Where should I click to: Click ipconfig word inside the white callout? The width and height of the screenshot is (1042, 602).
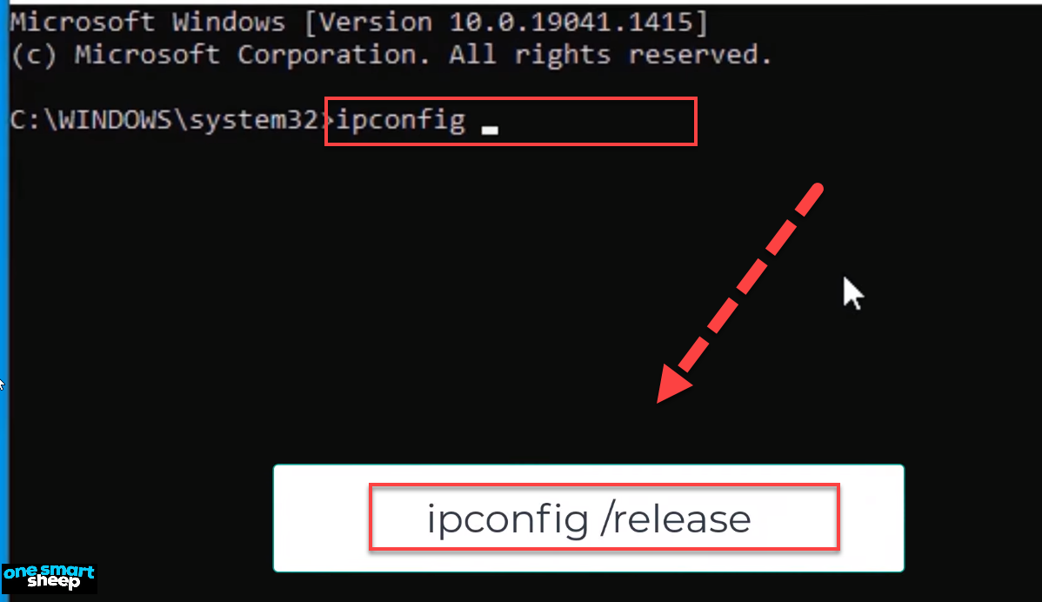508,519
